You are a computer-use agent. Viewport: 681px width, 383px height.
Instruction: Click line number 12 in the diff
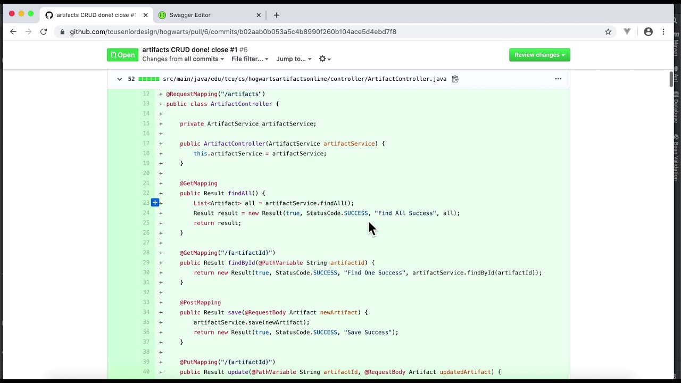click(146, 94)
